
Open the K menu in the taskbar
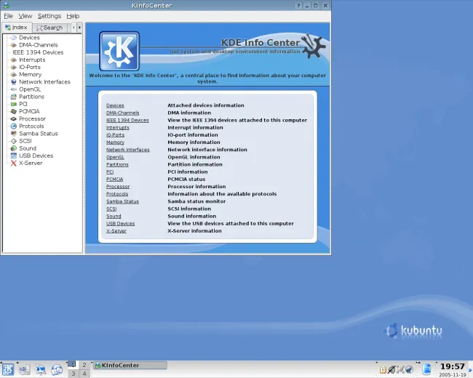(8, 369)
